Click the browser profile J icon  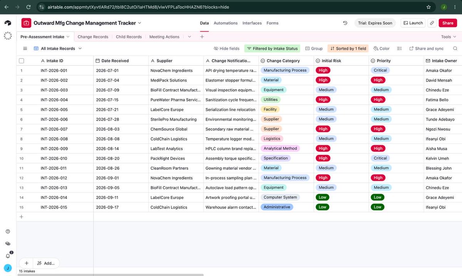pyautogui.click(x=444, y=7)
